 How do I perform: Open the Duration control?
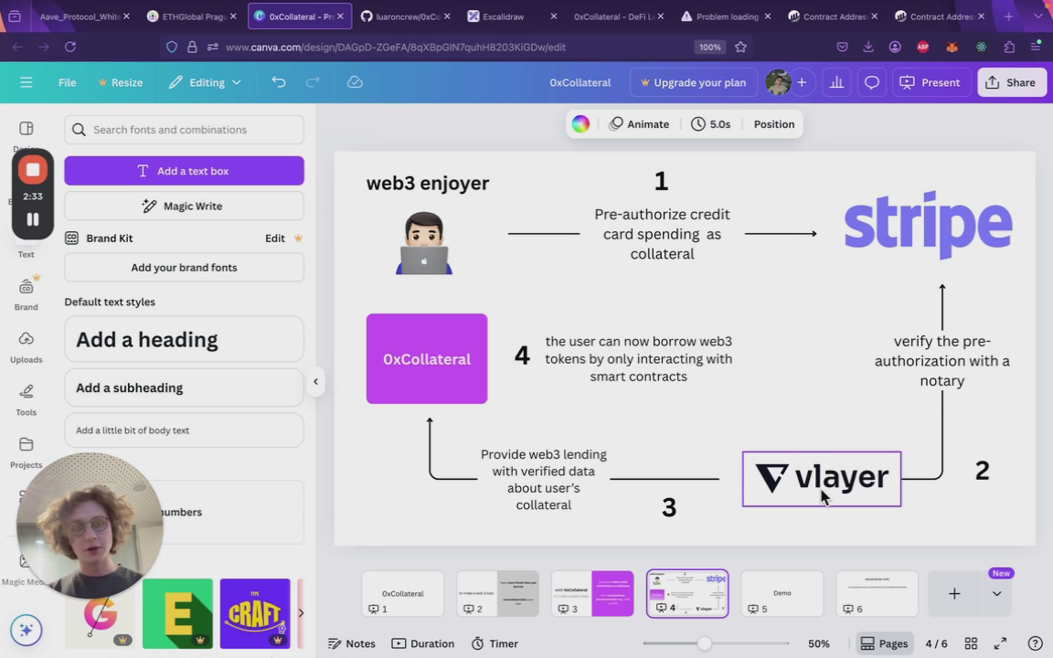(423, 643)
